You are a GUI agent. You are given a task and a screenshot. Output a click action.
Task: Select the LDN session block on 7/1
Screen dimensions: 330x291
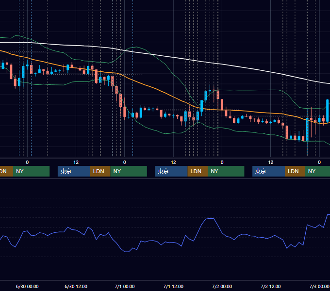198,171
